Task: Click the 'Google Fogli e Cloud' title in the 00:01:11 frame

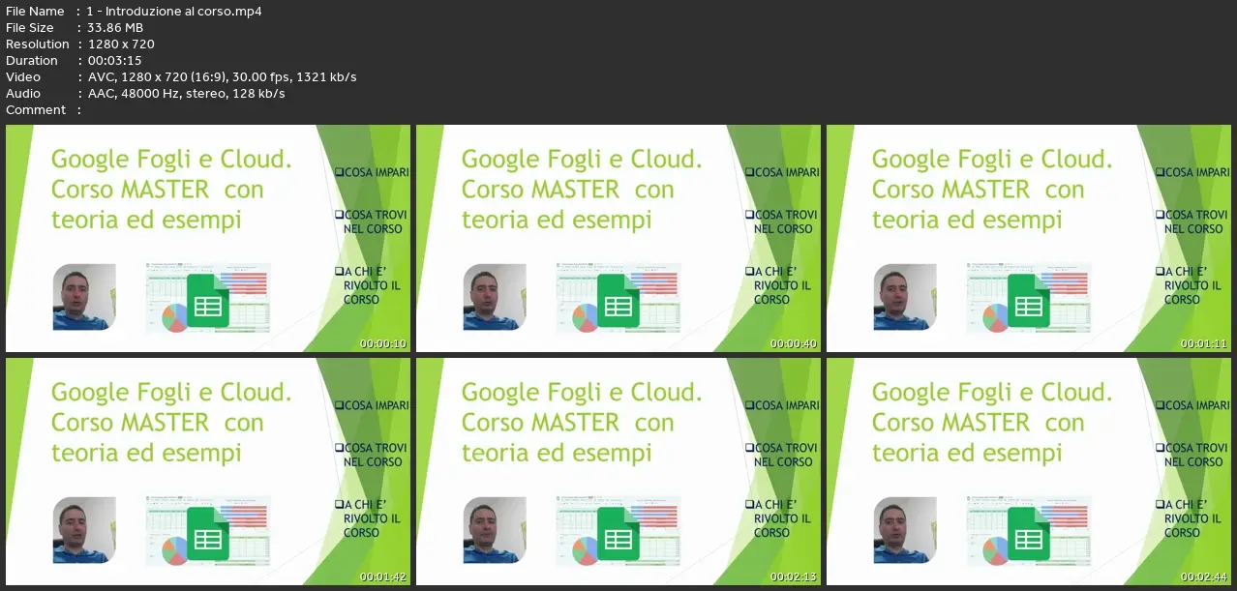Action: pyautogui.click(x=992, y=160)
